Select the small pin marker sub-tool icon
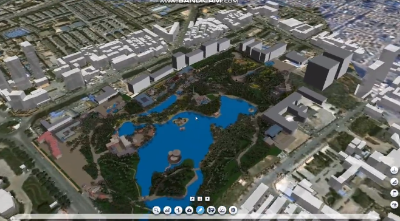This screenshot has height=221, width=400. 207,199
